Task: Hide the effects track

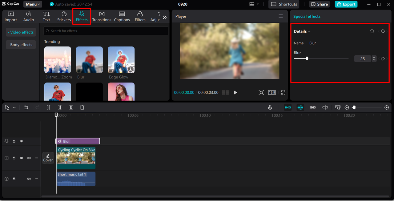Action: pyautogui.click(x=22, y=141)
